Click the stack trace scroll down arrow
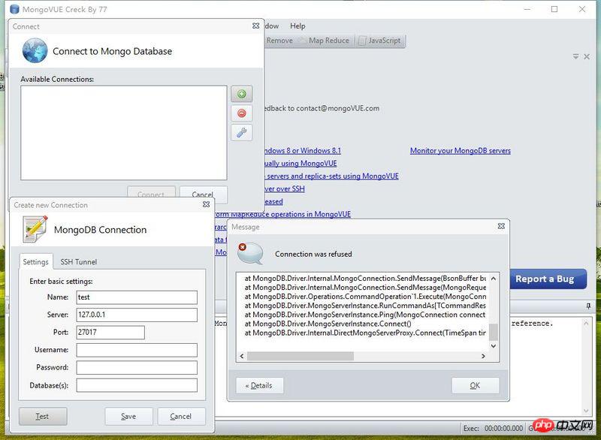 494,346
